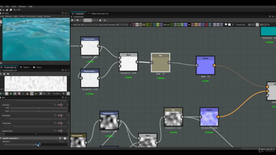Click the histogram icon in 2D view toolbar
Image resolution: width=276 pixels, height=155 pixels.
pos(28,94)
